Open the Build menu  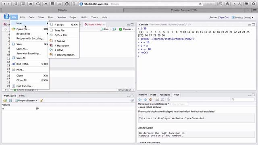point(84,17)
